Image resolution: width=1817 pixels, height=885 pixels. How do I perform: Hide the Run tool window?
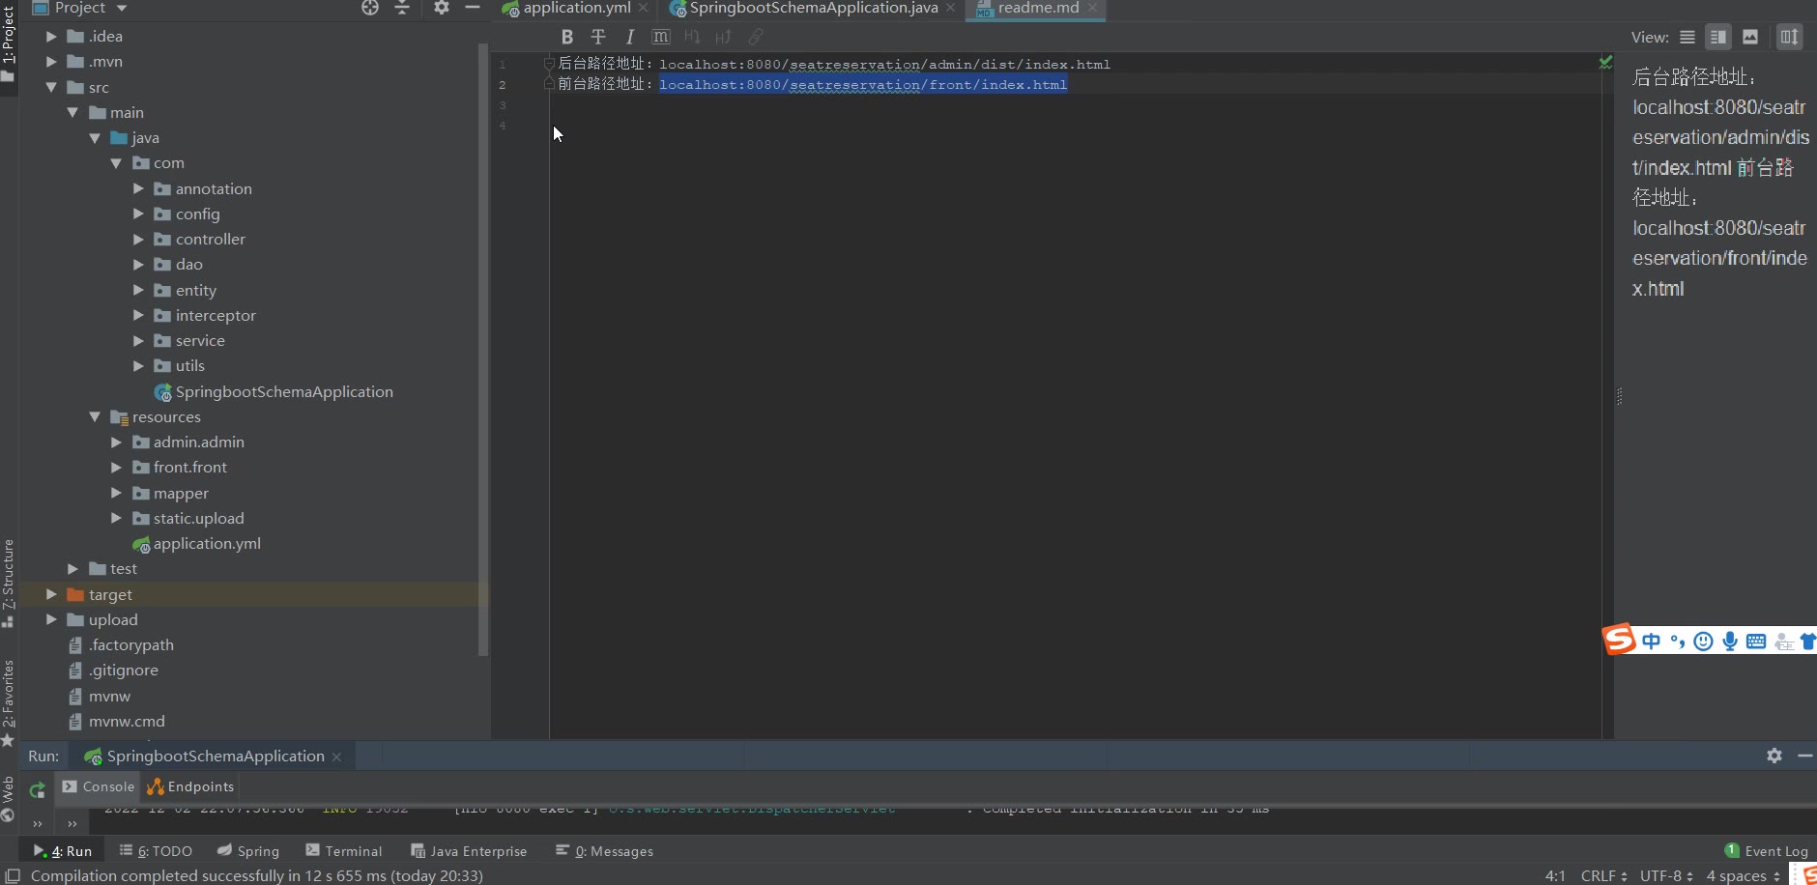point(1804,756)
